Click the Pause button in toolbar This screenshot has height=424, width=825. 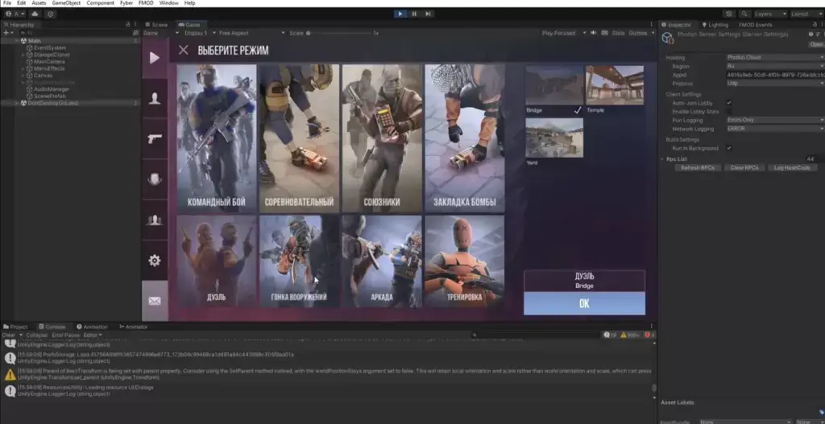tap(414, 14)
